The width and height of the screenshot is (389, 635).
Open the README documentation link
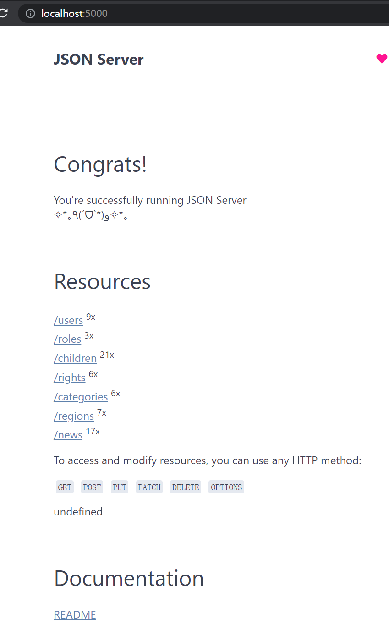(x=75, y=614)
